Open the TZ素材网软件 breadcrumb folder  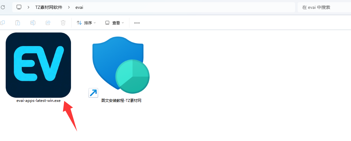point(49,7)
